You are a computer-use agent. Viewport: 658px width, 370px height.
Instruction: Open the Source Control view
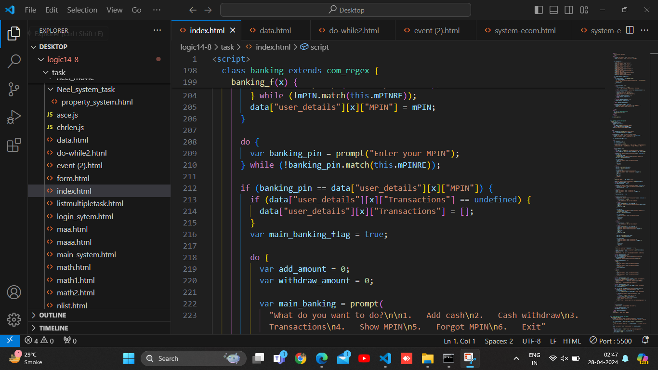(14, 89)
